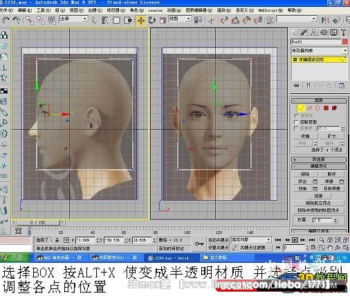350x296 pixels.
Task: Open the named selection sets dropdown
Action: click(297, 19)
